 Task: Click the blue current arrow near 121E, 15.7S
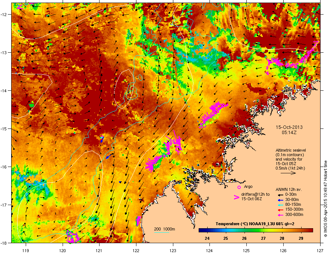point(109,157)
